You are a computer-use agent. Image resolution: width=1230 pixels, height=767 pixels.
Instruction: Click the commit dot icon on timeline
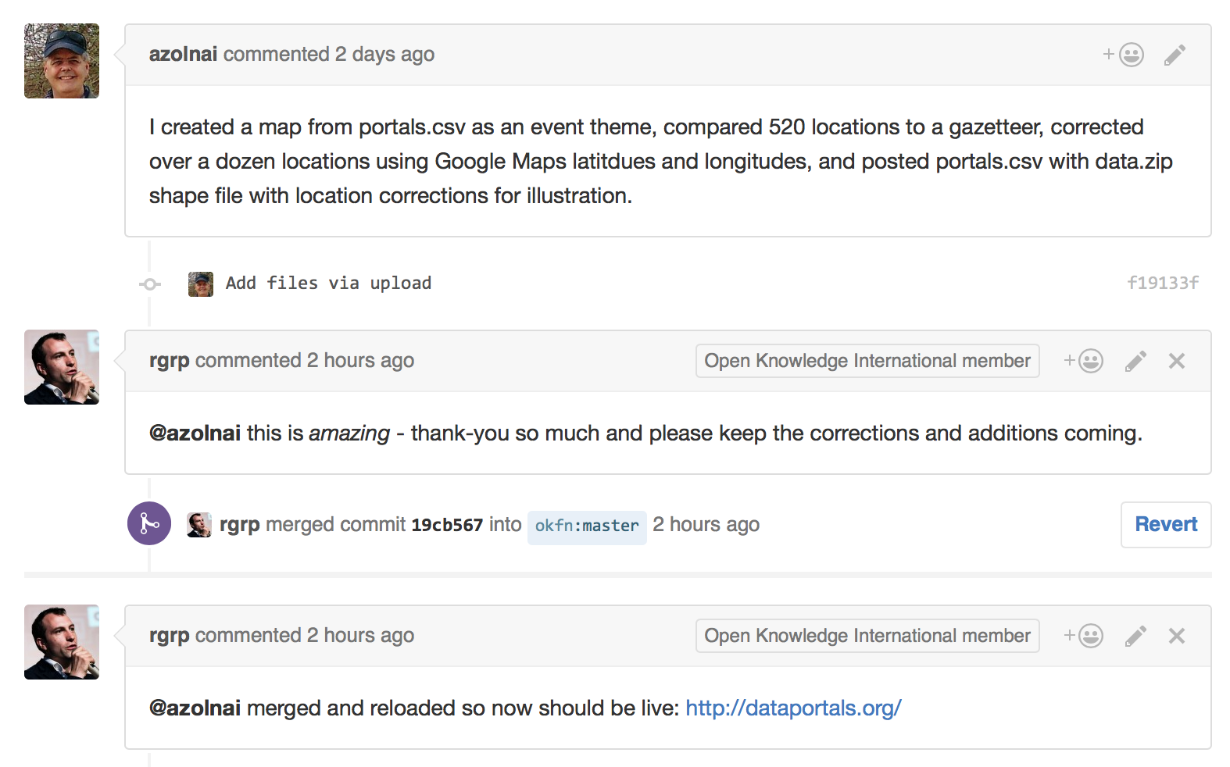coord(150,284)
